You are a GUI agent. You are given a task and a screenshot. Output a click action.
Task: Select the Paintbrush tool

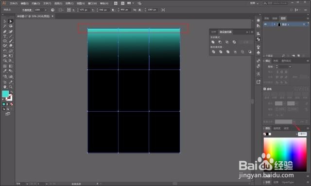click(11, 41)
